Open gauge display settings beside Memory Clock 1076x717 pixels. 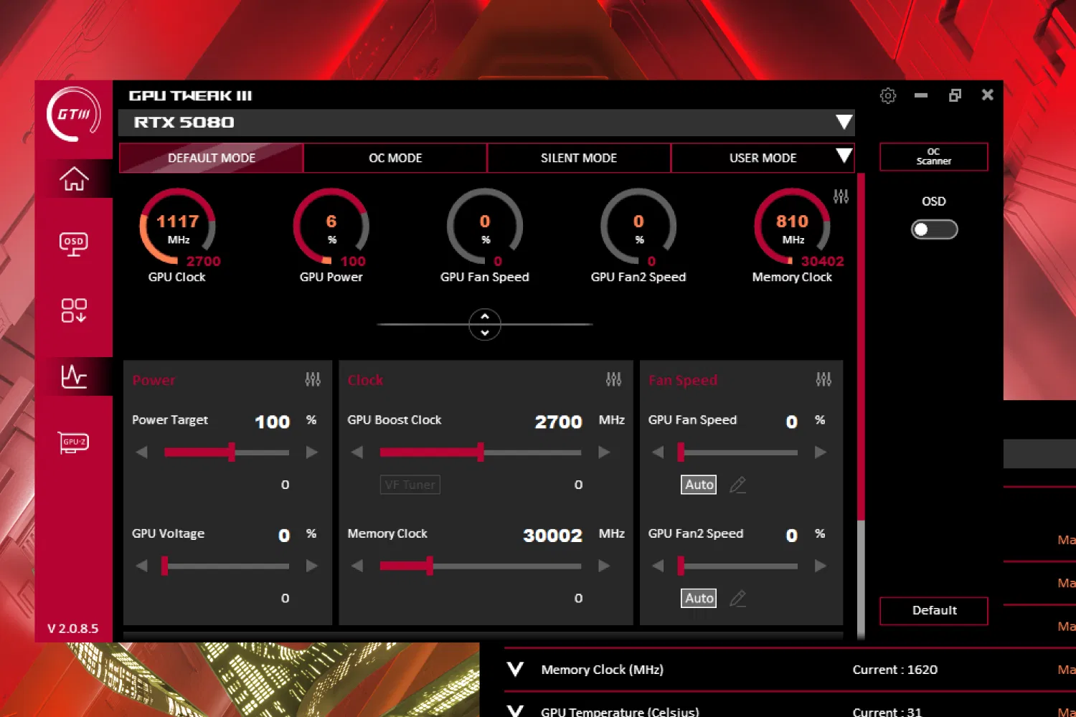(841, 196)
